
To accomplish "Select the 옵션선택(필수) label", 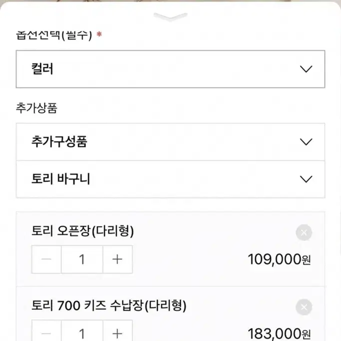I will [x=54, y=35].
